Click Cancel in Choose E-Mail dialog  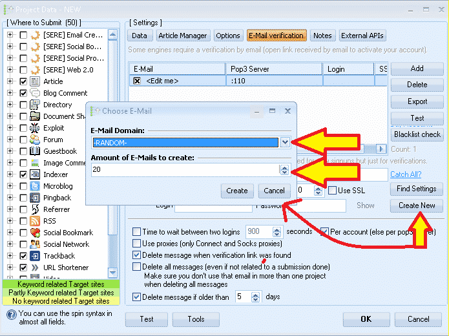pyautogui.click(x=275, y=191)
